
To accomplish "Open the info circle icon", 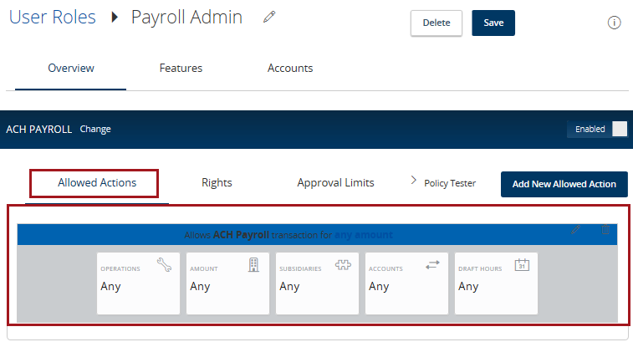I will (614, 23).
